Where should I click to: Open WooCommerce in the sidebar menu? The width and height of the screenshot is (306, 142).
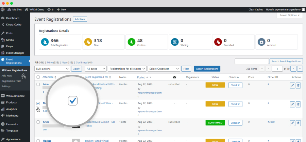click(x=15, y=96)
